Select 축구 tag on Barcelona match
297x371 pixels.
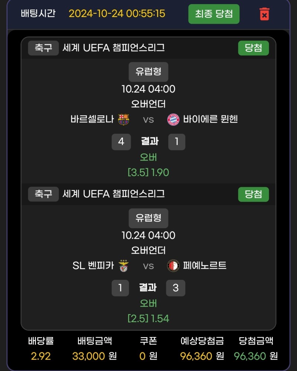pos(43,48)
